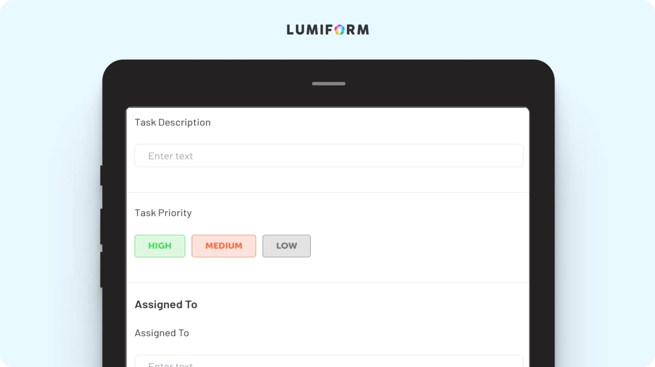655x367 pixels.
Task: Click the bold Assigned To section heading
Action: 166,305
